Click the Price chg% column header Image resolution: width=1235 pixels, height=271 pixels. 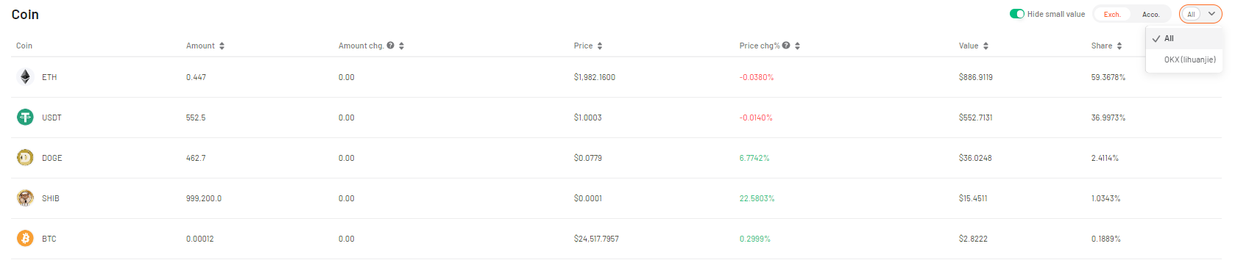point(760,46)
